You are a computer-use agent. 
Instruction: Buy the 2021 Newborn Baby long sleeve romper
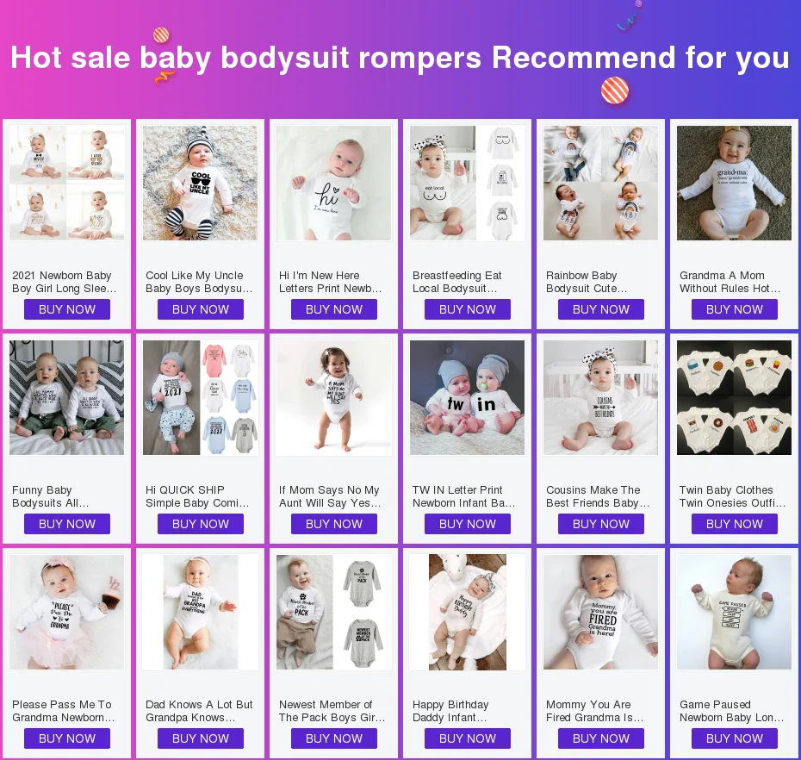click(67, 309)
